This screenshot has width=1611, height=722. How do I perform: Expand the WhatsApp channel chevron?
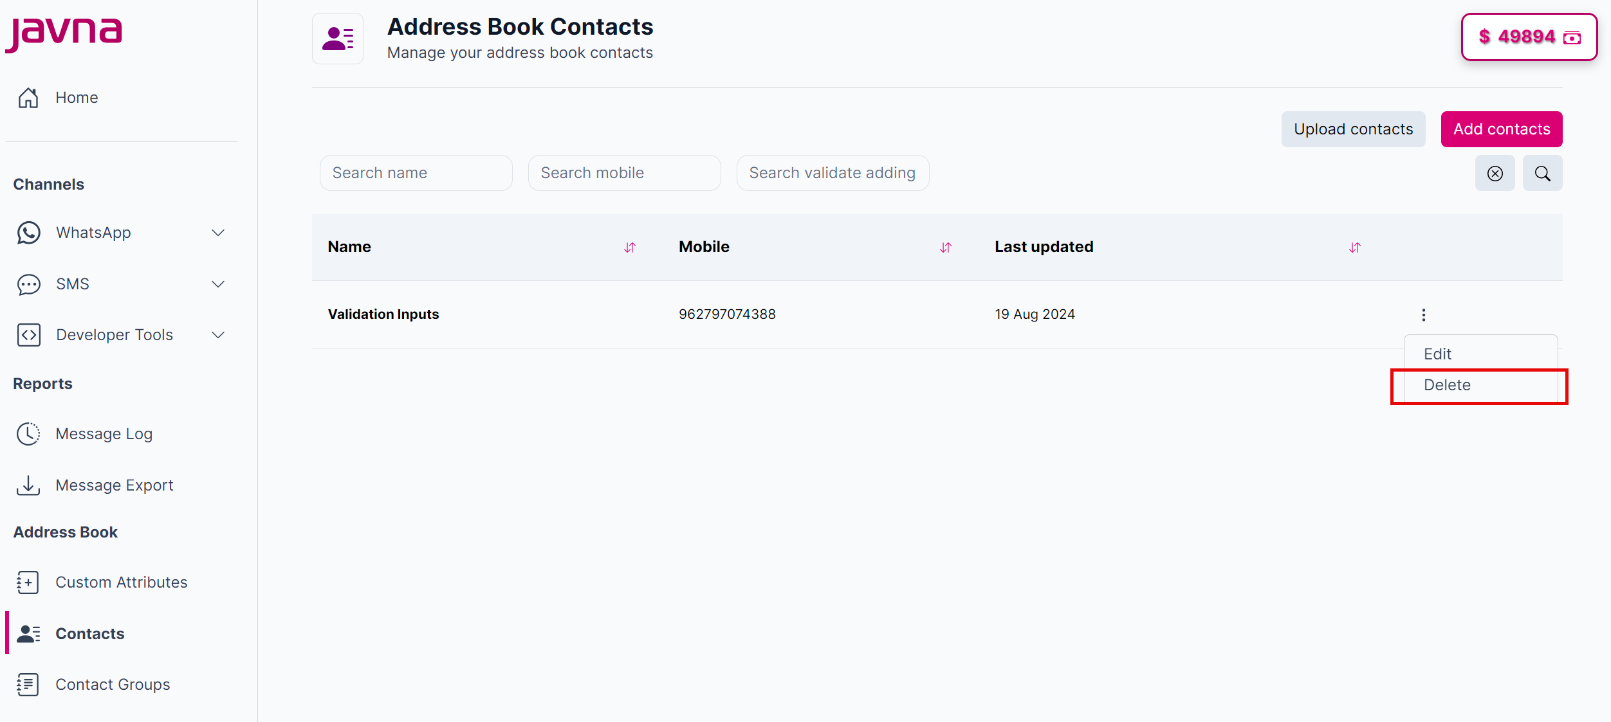218,233
